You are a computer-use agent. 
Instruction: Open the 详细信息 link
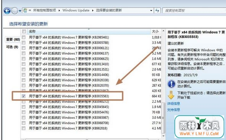(x=174, y=103)
